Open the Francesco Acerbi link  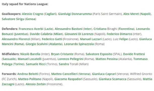pos(31,29)
